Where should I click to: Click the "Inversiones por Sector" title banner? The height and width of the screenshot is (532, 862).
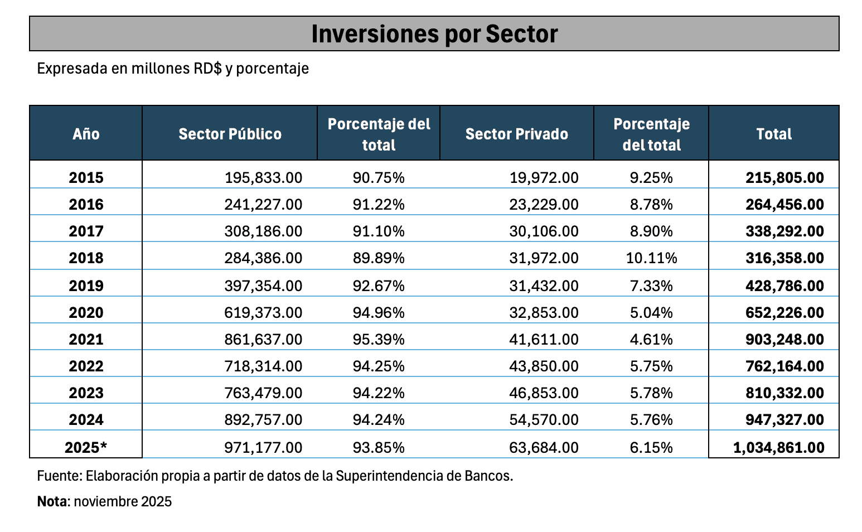[x=434, y=34]
